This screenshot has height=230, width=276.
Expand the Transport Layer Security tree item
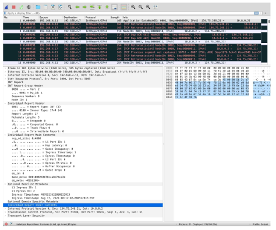(x=5, y=215)
